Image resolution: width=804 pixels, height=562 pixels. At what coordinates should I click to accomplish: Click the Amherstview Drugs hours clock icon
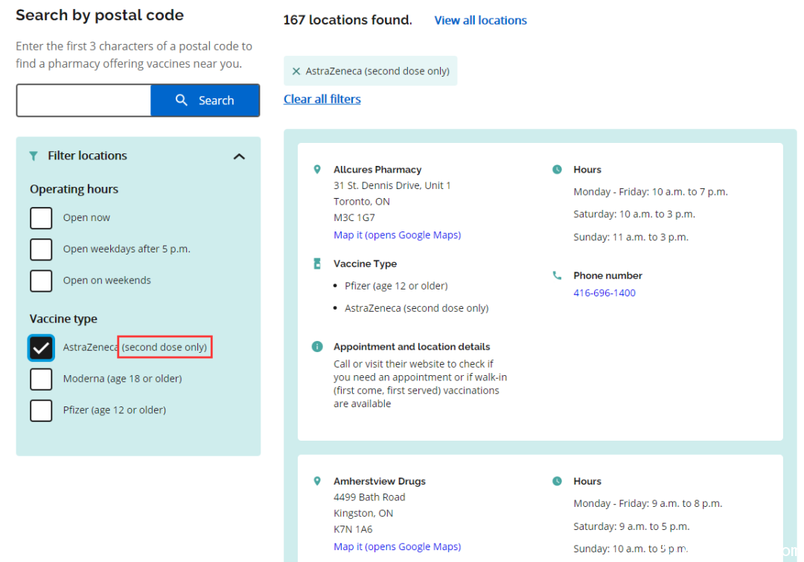tap(557, 481)
